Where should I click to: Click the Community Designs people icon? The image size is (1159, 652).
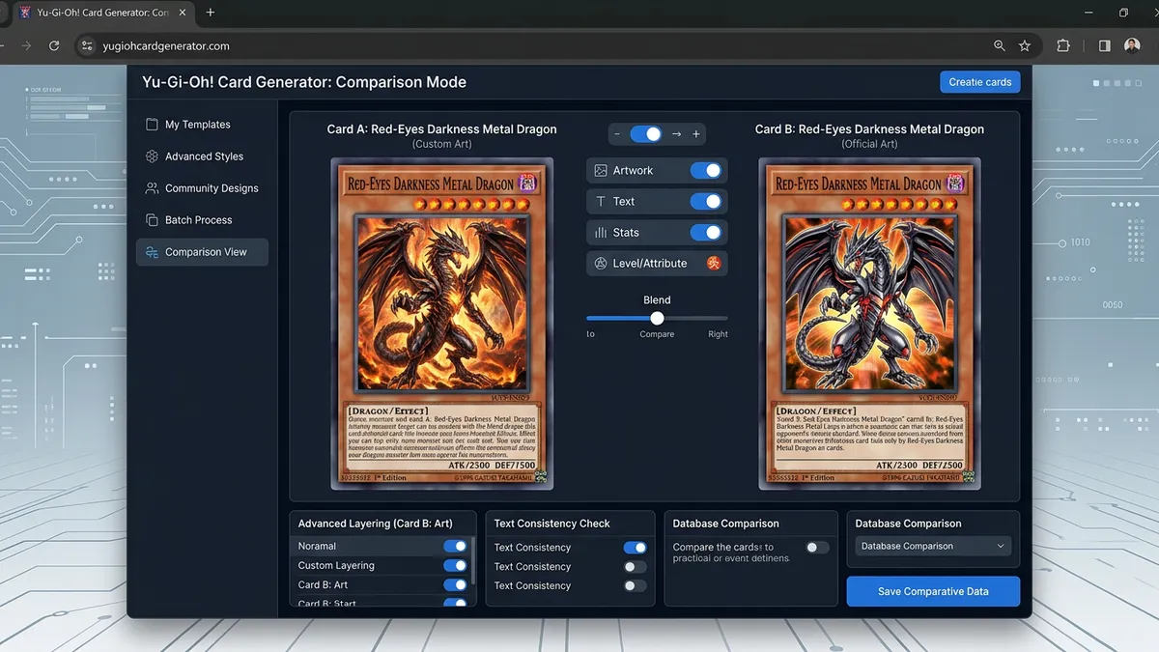152,187
